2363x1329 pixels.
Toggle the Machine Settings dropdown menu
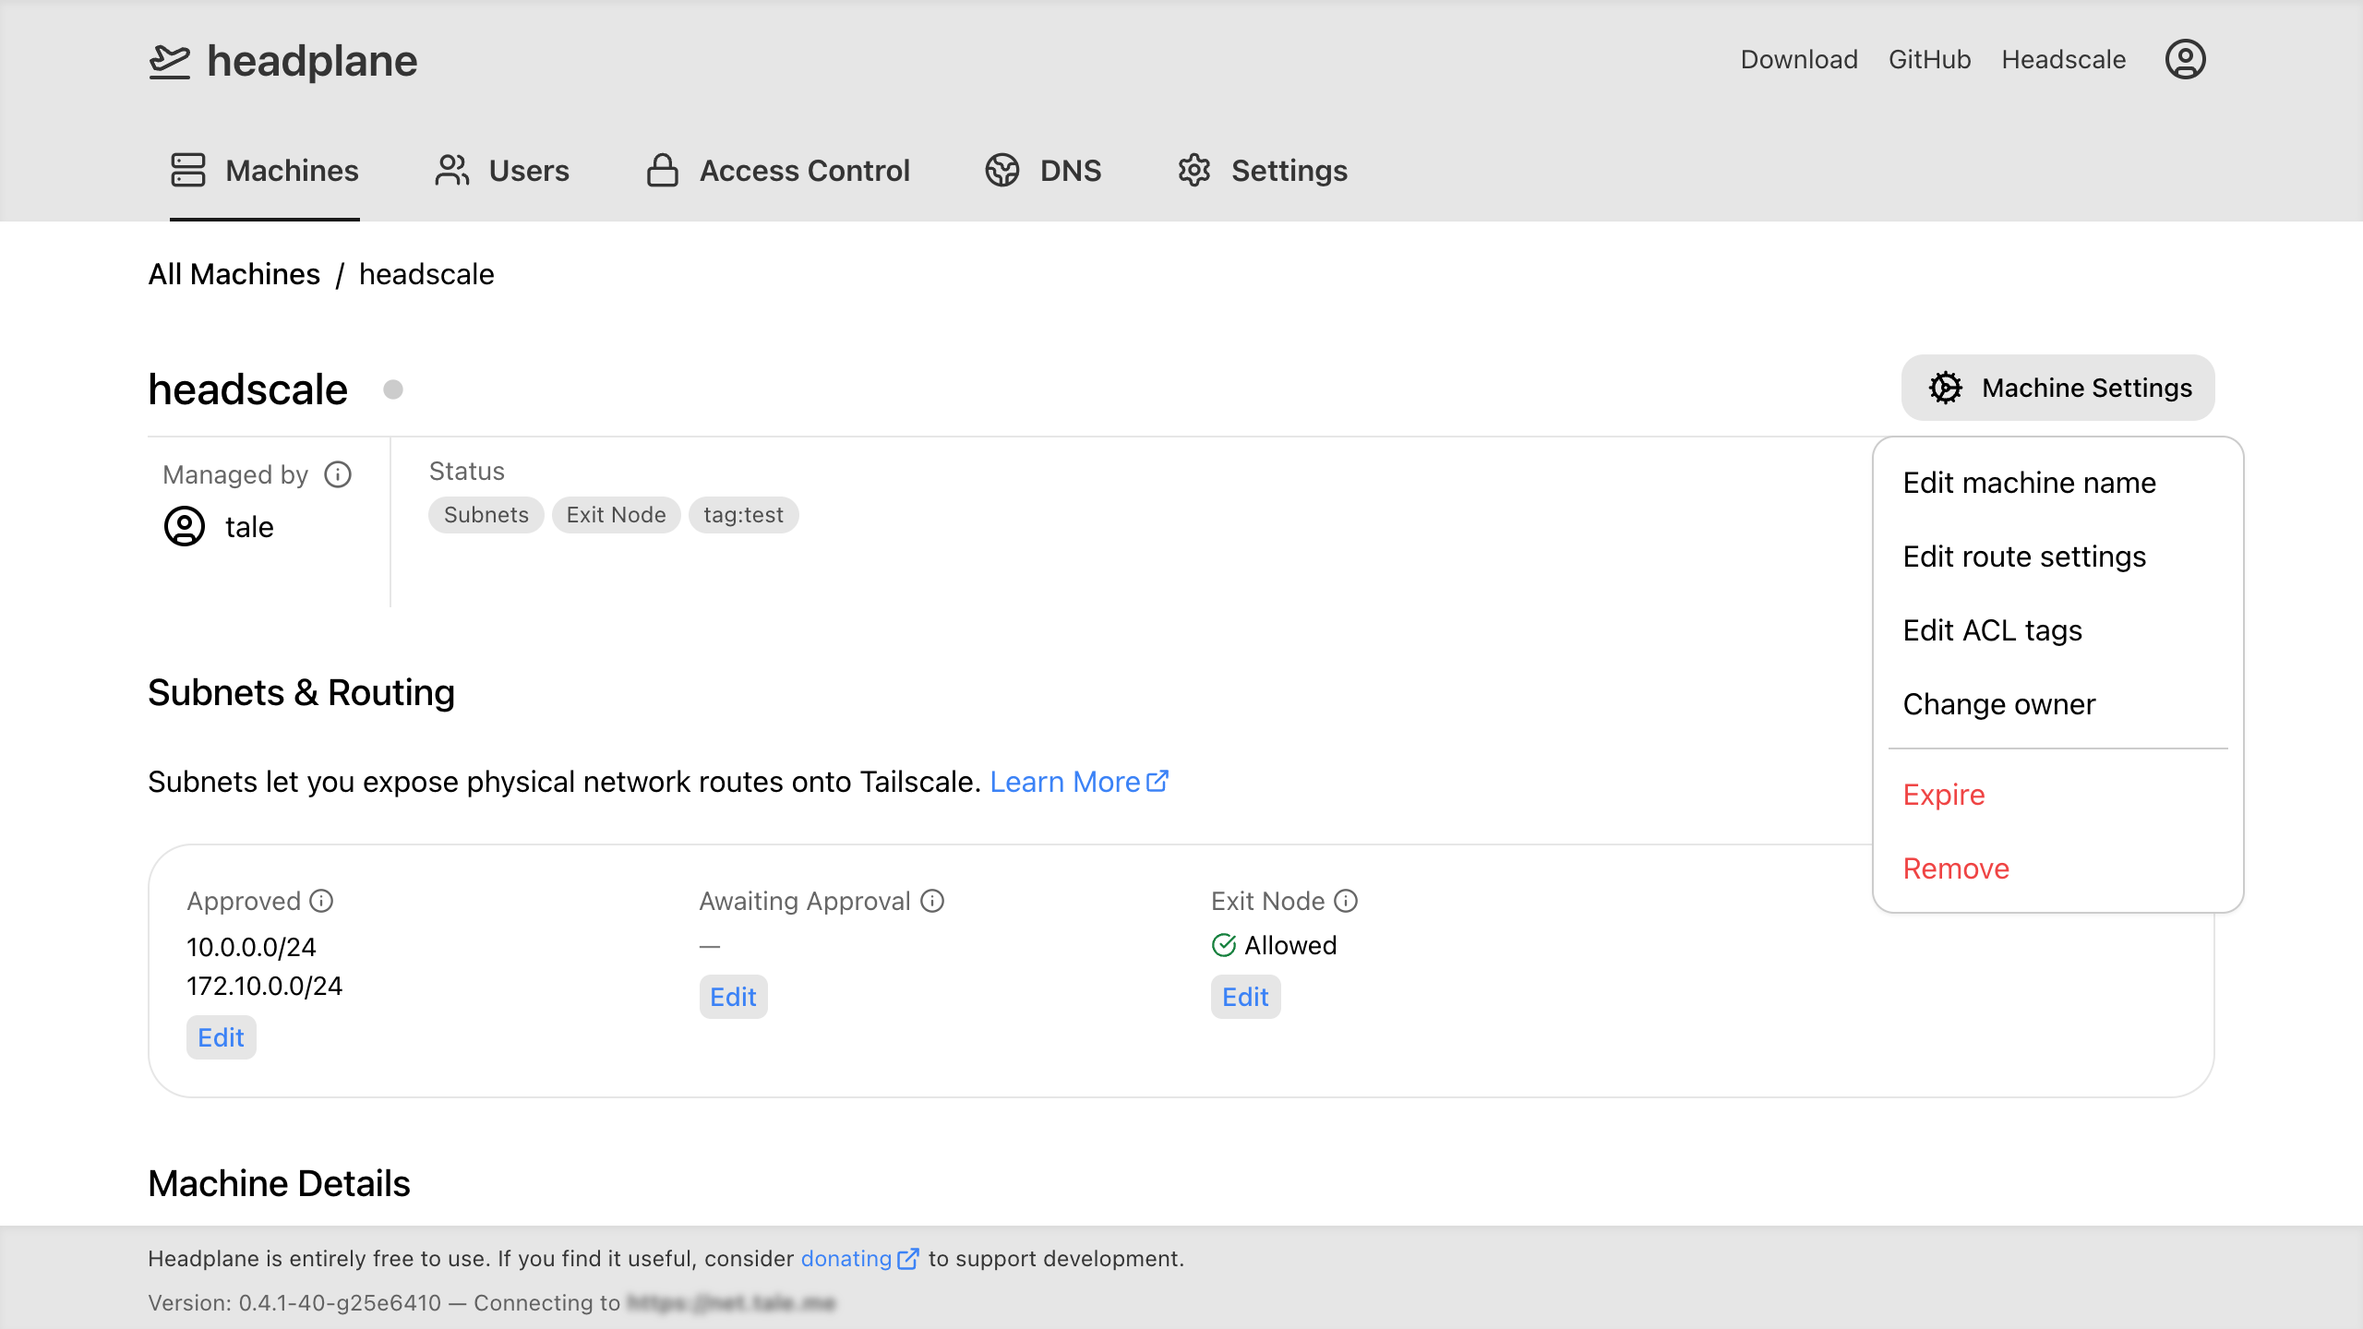coord(2057,388)
